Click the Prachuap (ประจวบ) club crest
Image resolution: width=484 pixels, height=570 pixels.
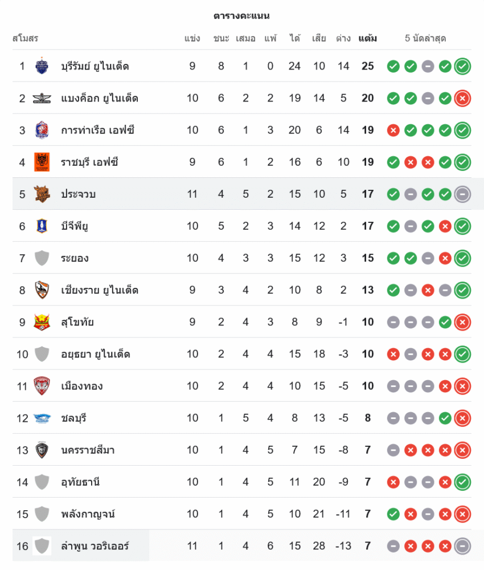42,194
